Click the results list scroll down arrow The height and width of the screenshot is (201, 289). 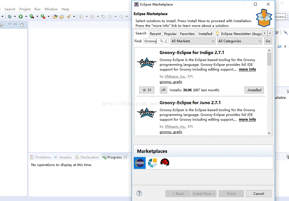pyautogui.click(x=269, y=133)
